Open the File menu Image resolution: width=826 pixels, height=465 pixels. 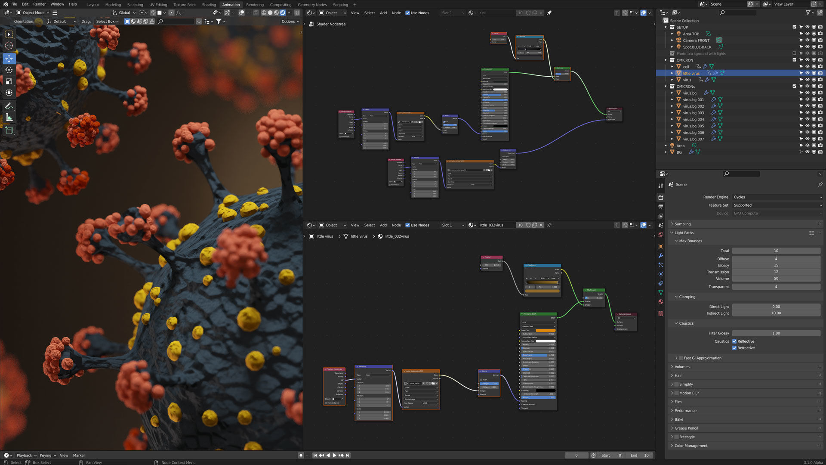click(14, 4)
